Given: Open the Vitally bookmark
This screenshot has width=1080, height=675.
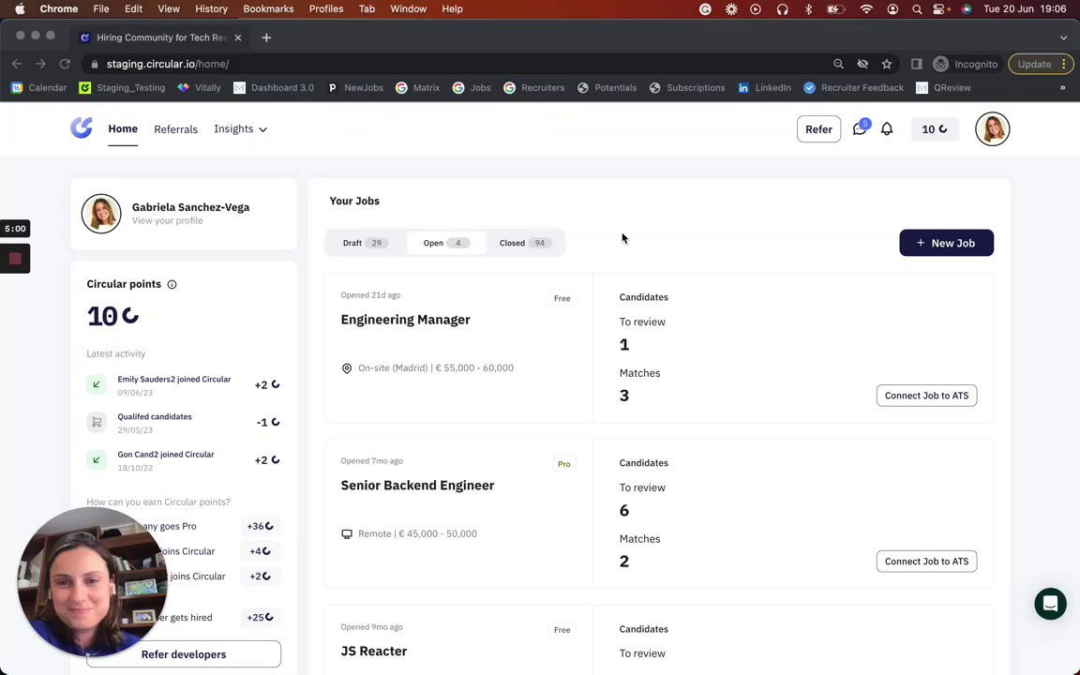Looking at the screenshot, I should [199, 87].
